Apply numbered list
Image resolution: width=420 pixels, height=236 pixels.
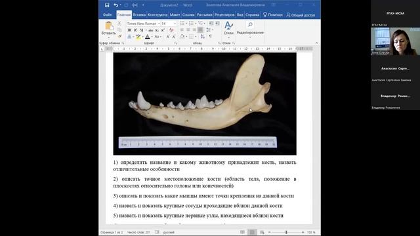191,24
